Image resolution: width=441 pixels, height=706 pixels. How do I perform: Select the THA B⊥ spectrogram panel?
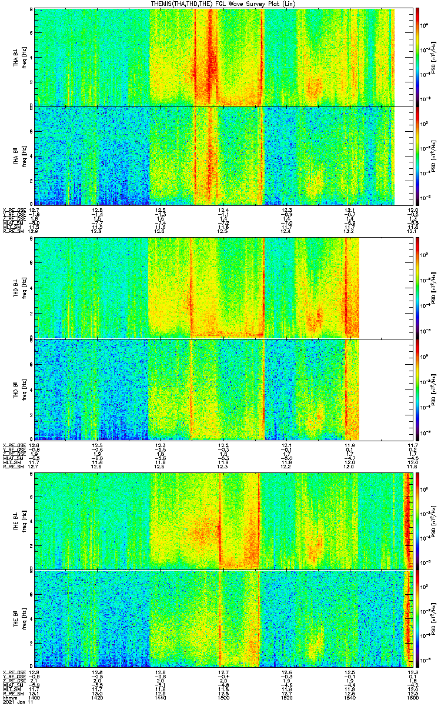(x=223, y=56)
